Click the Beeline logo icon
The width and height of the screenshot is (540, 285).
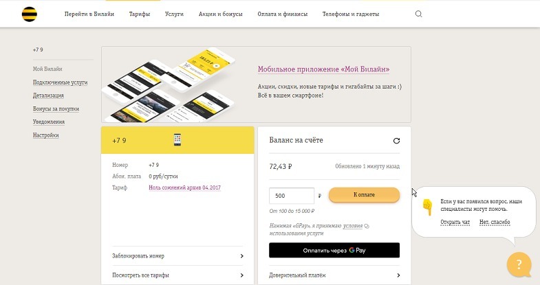click(x=30, y=14)
